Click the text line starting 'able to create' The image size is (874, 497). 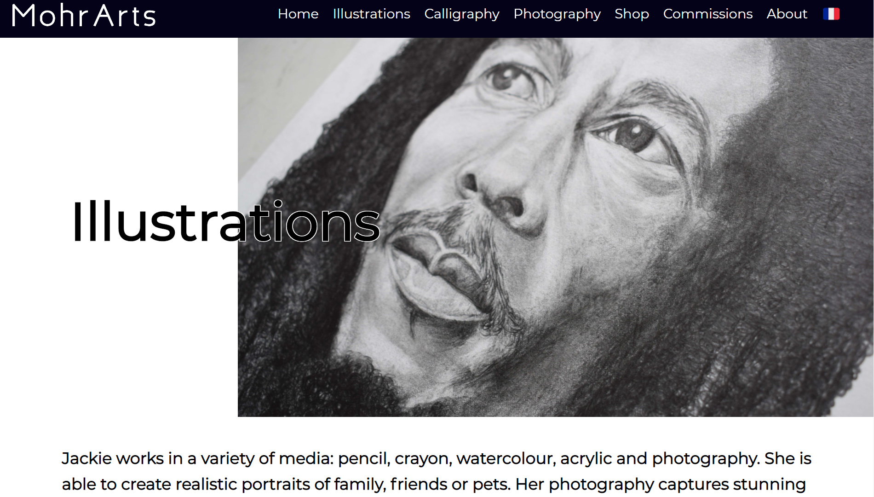[x=434, y=485]
